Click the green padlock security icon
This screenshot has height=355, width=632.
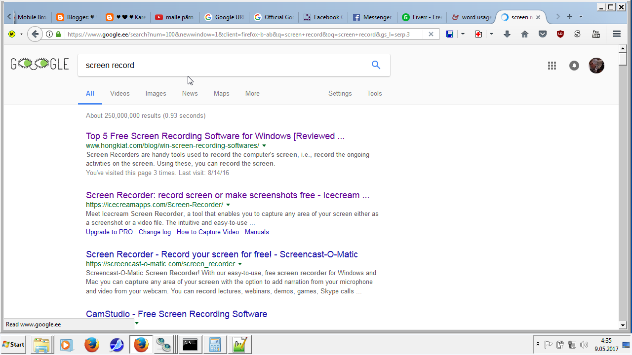(x=59, y=34)
